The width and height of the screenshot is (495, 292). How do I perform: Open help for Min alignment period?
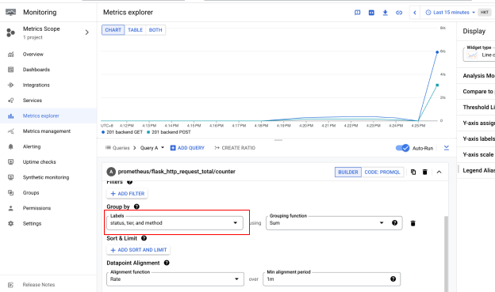[393, 279]
